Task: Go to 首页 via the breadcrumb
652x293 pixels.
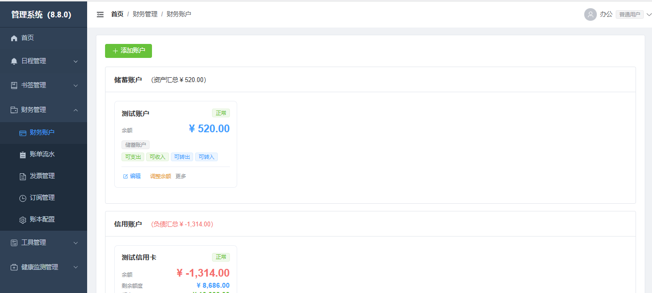Action: [x=117, y=14]
